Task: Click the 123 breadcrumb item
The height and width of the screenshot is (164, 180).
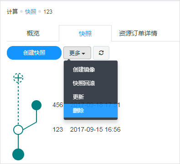Action: [x=48, y=12]
